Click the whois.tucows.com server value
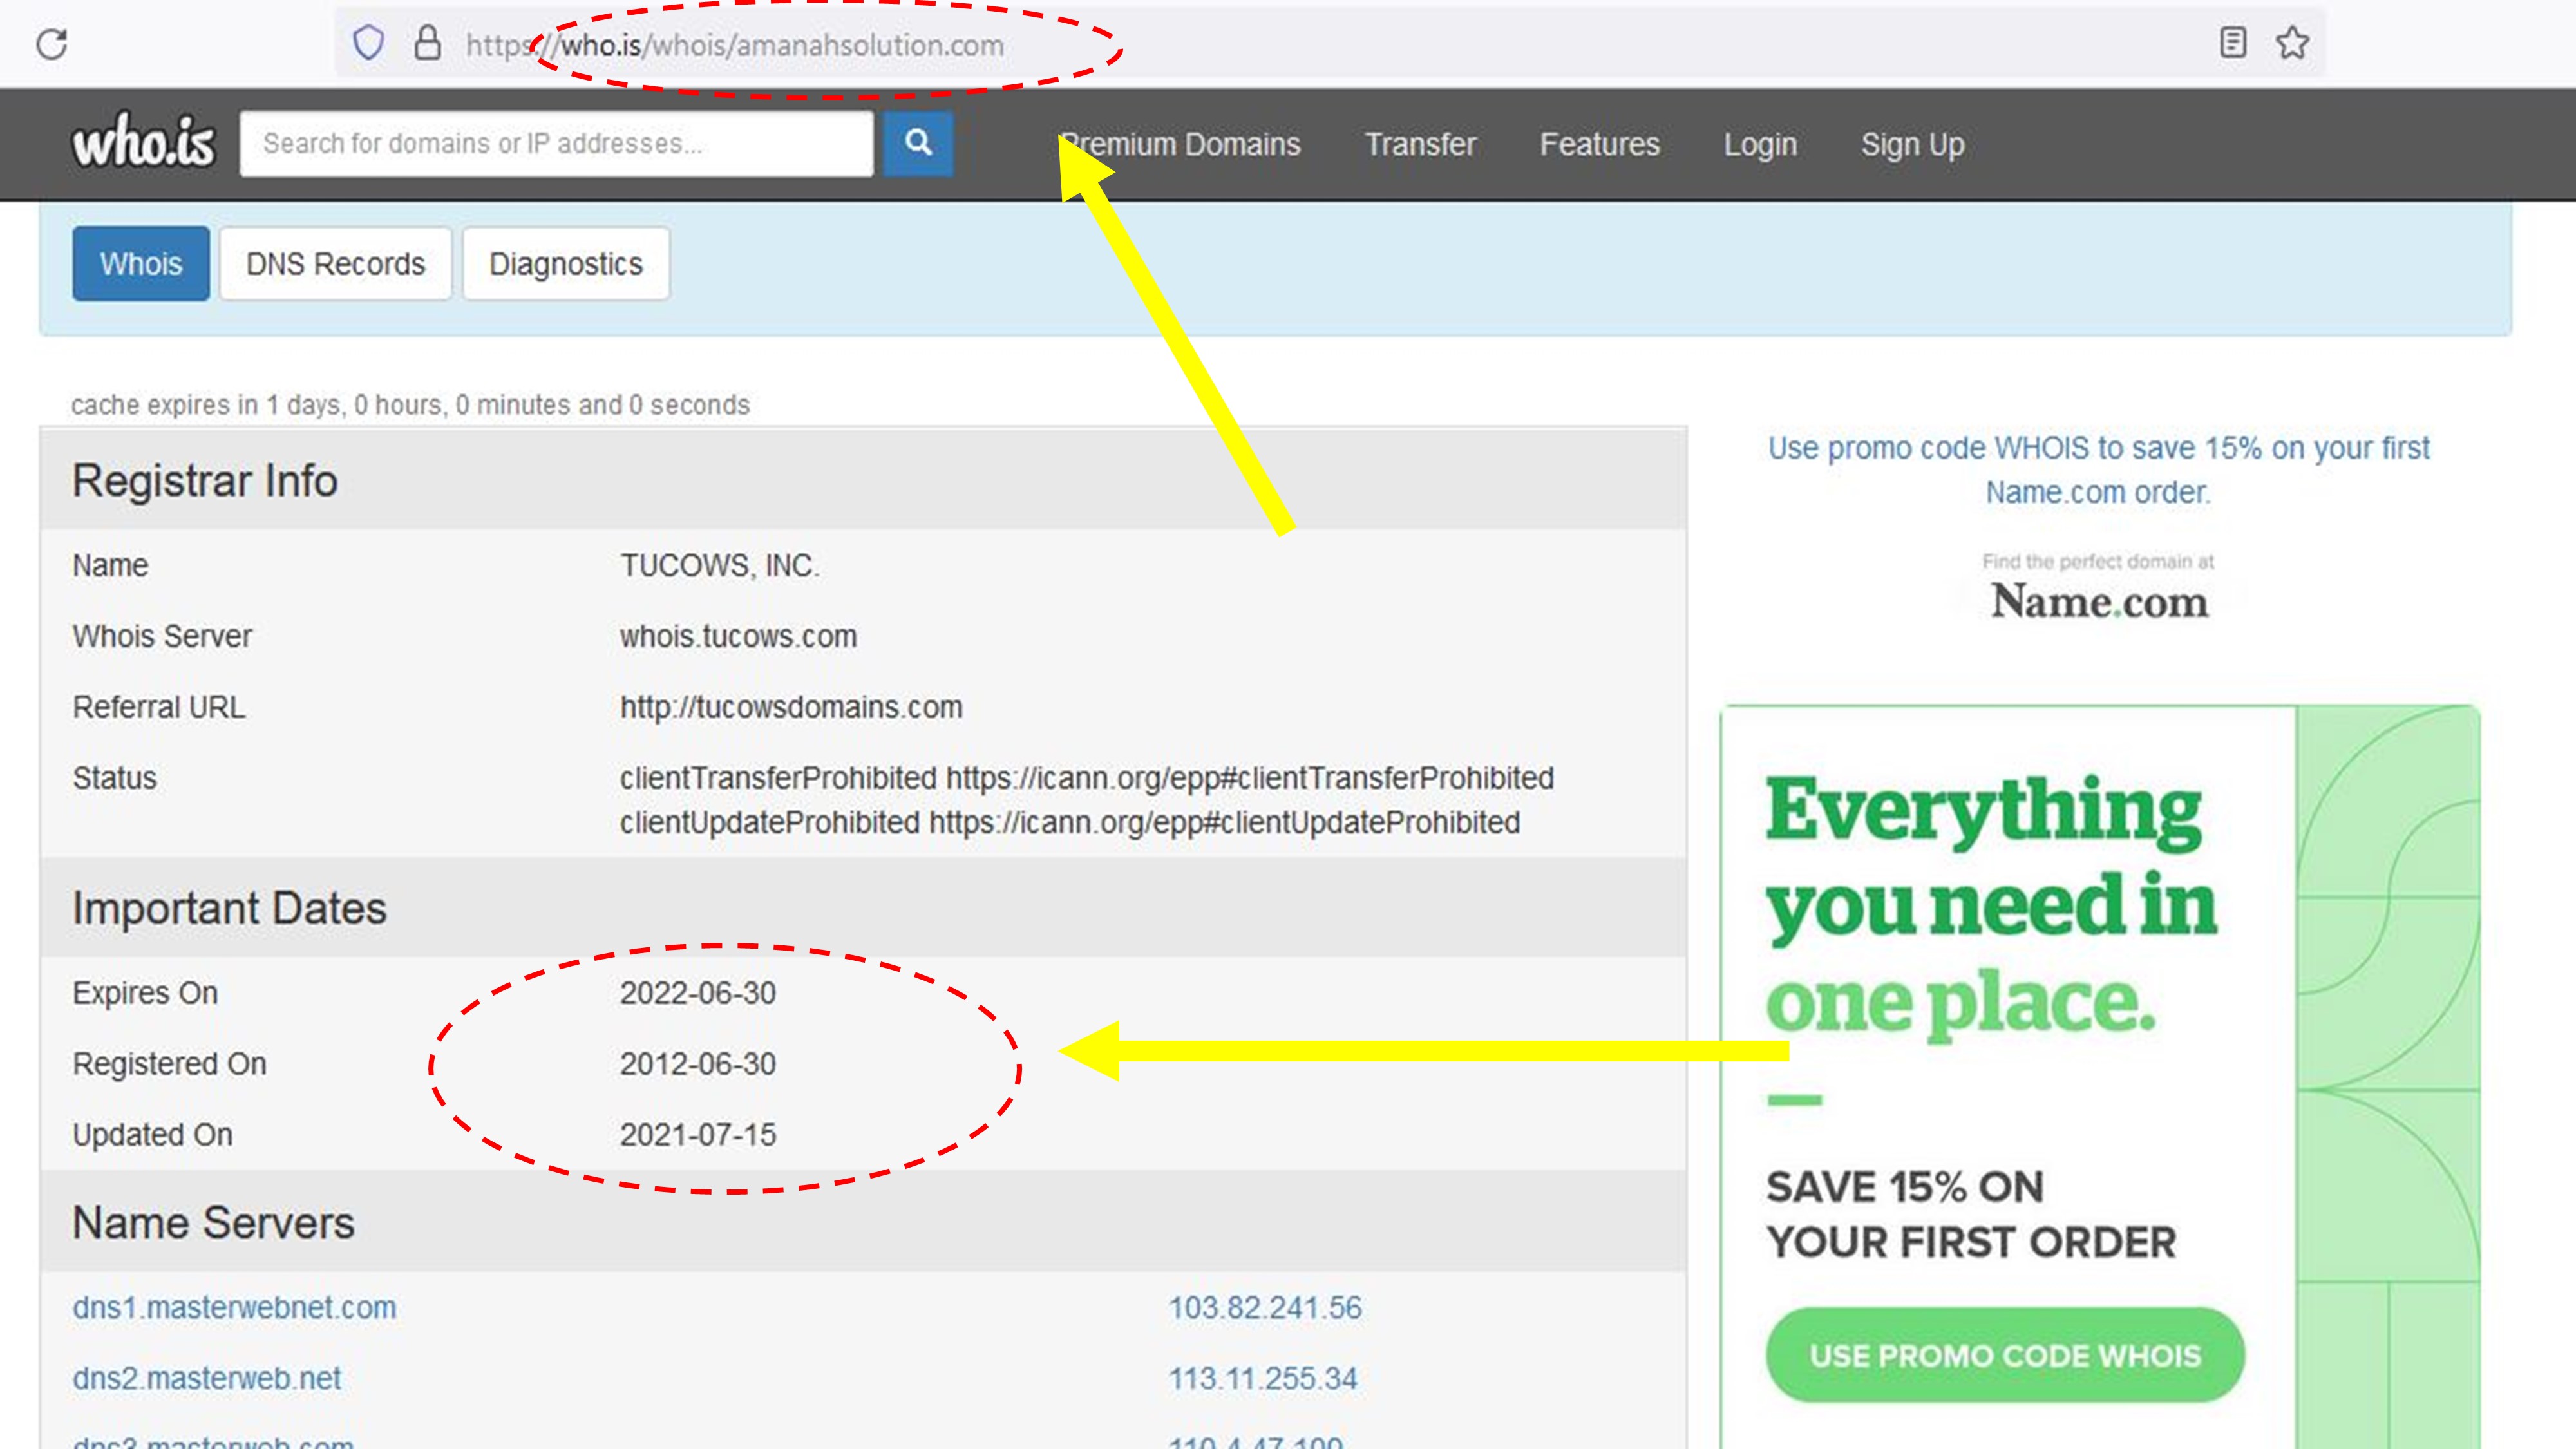 tap(738, 636)
